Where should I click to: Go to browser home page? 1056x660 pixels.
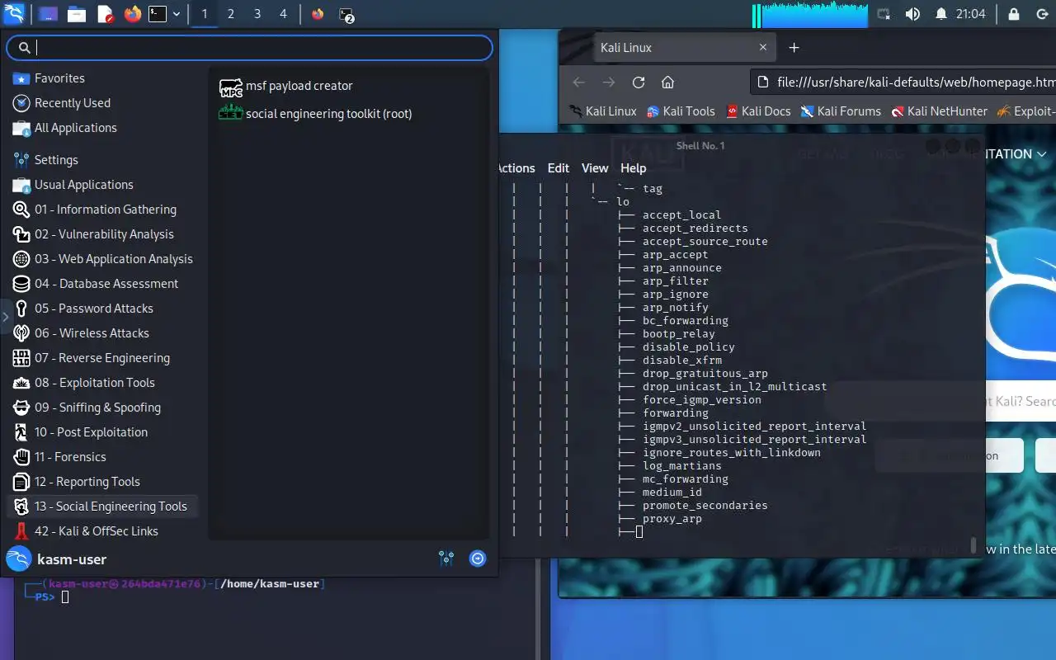pos(668,82)
